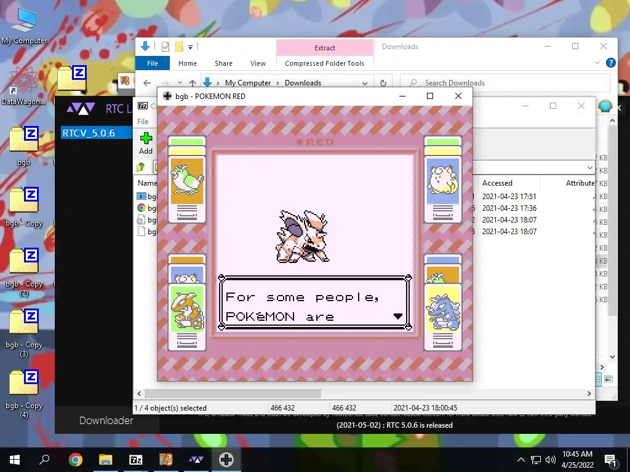Open bgb - Copy (4) desktop folder
The height and width of the screenshot is (472, 630).
click(x=24, y=394)
